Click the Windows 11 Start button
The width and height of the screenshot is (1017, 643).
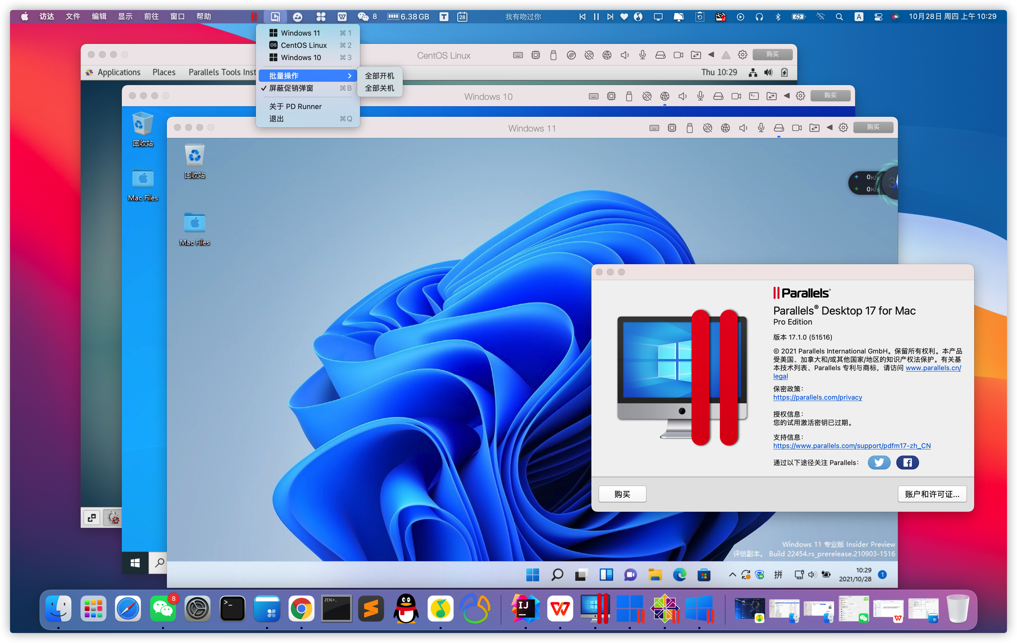click(532, 575)
